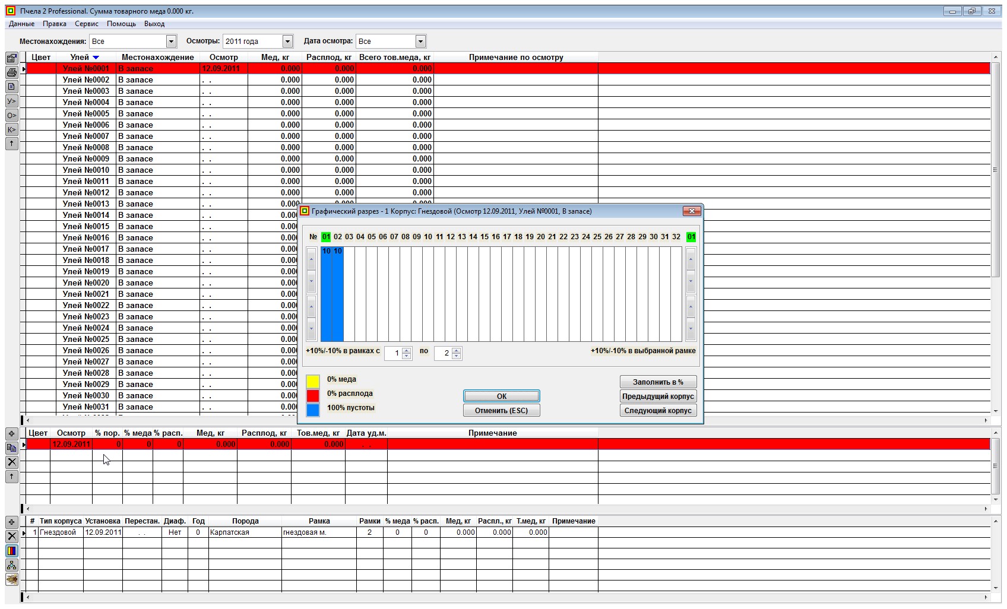Select frame number 02 in the frame header
Screen dimensions: 1007x609
338,237
